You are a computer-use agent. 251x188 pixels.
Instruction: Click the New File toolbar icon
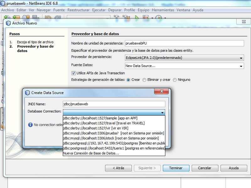[7, 17]
